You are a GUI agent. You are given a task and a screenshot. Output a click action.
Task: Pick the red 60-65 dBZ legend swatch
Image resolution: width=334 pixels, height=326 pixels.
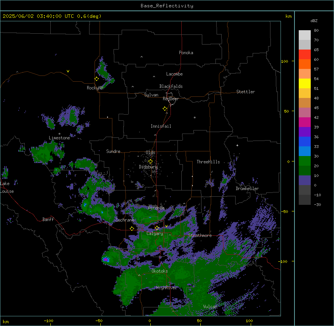point(305,54)
